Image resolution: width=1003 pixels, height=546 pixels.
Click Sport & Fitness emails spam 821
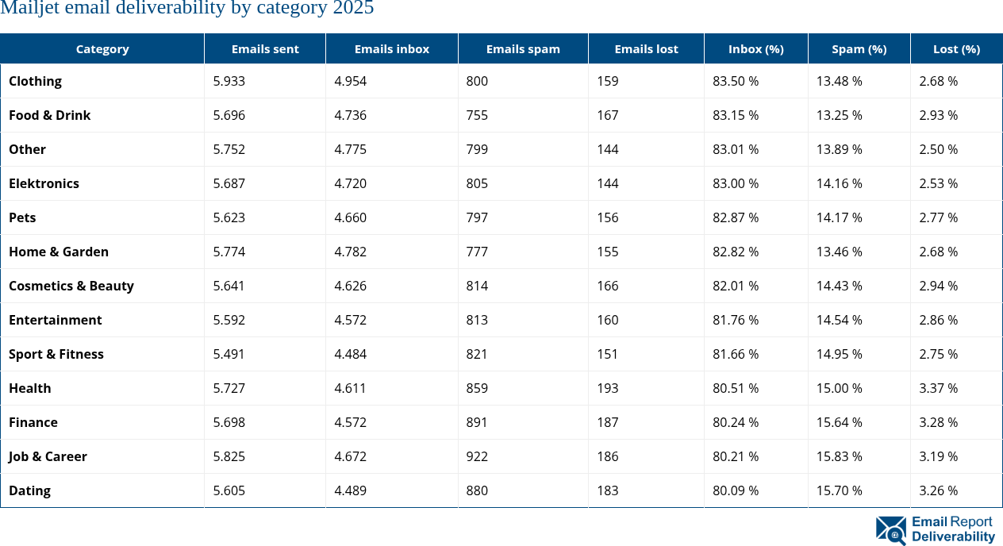tap(478, 354)
